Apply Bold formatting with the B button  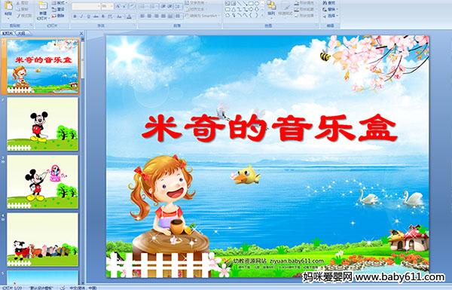pos(75,17)
